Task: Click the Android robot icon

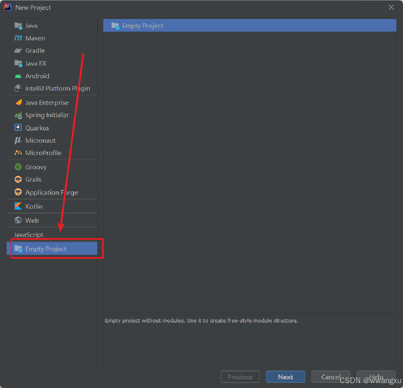Action: click(18, 76)
